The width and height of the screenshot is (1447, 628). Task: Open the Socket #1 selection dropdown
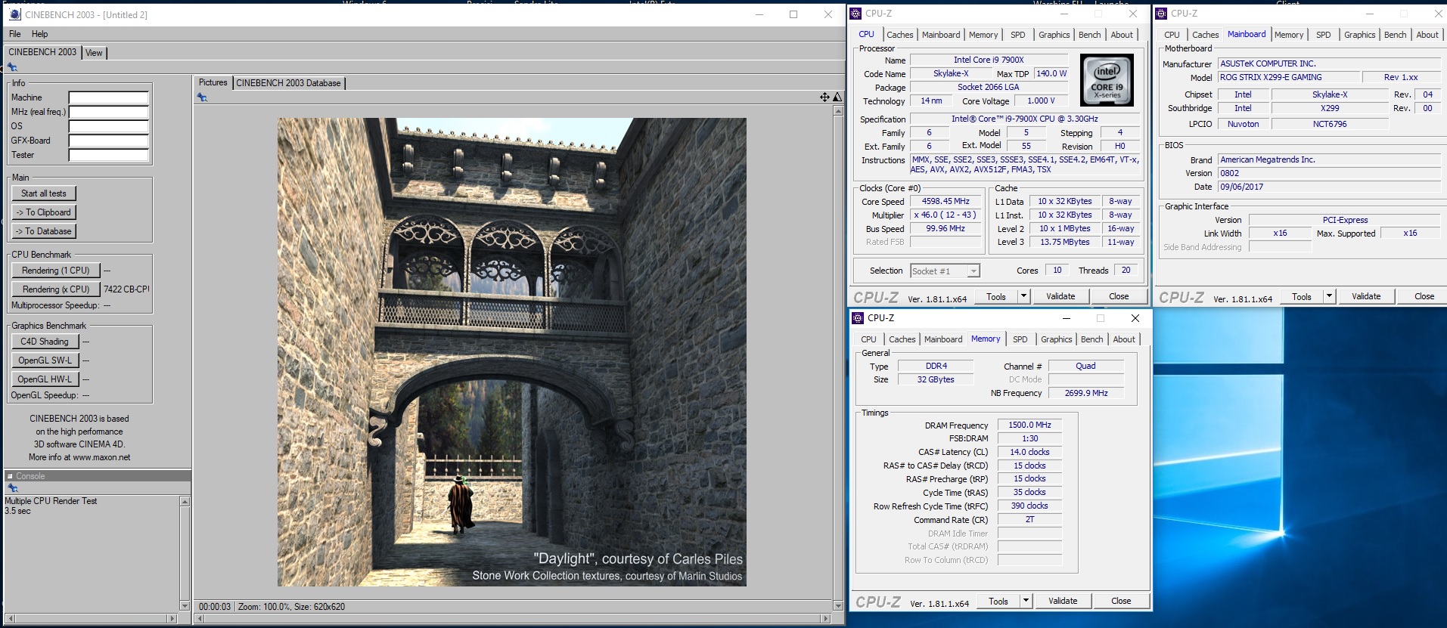(x=945, y=271)
